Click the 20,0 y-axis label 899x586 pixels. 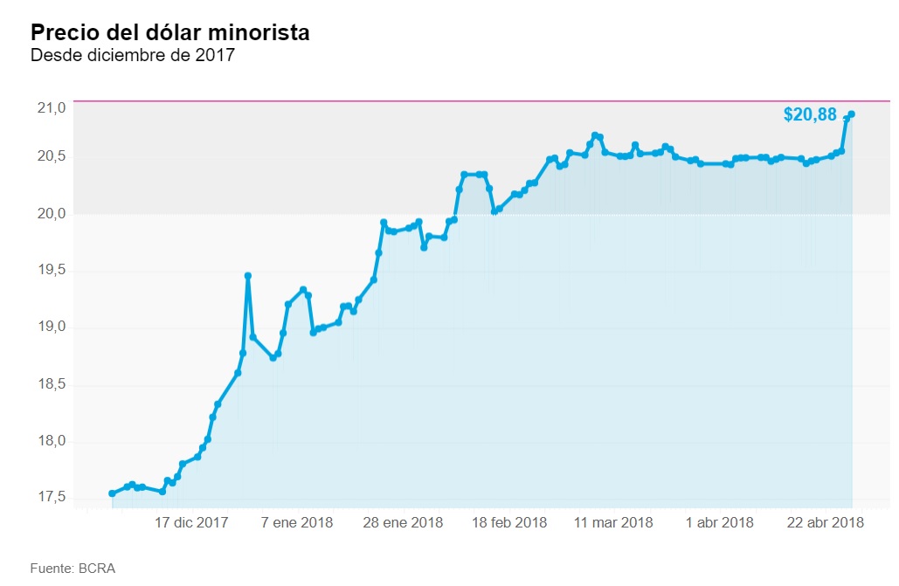(x=52, y=214)
